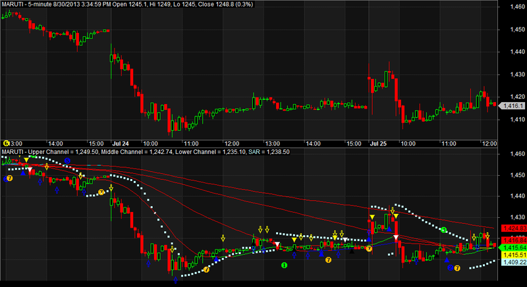527x287 pixels.
Task: Click the green circled 1 below Jul 24 afternoon candles
Action: tap(284, 265)
